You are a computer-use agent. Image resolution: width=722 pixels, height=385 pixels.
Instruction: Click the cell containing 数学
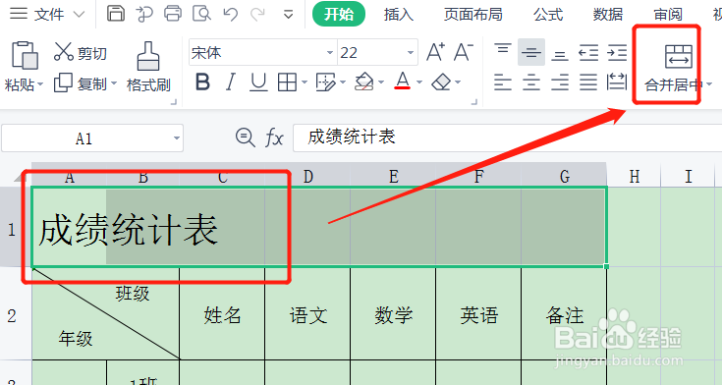[393, 314]
